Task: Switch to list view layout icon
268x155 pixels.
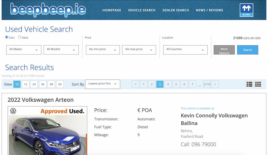Action: pyautogui.click(x=249, y=84)
